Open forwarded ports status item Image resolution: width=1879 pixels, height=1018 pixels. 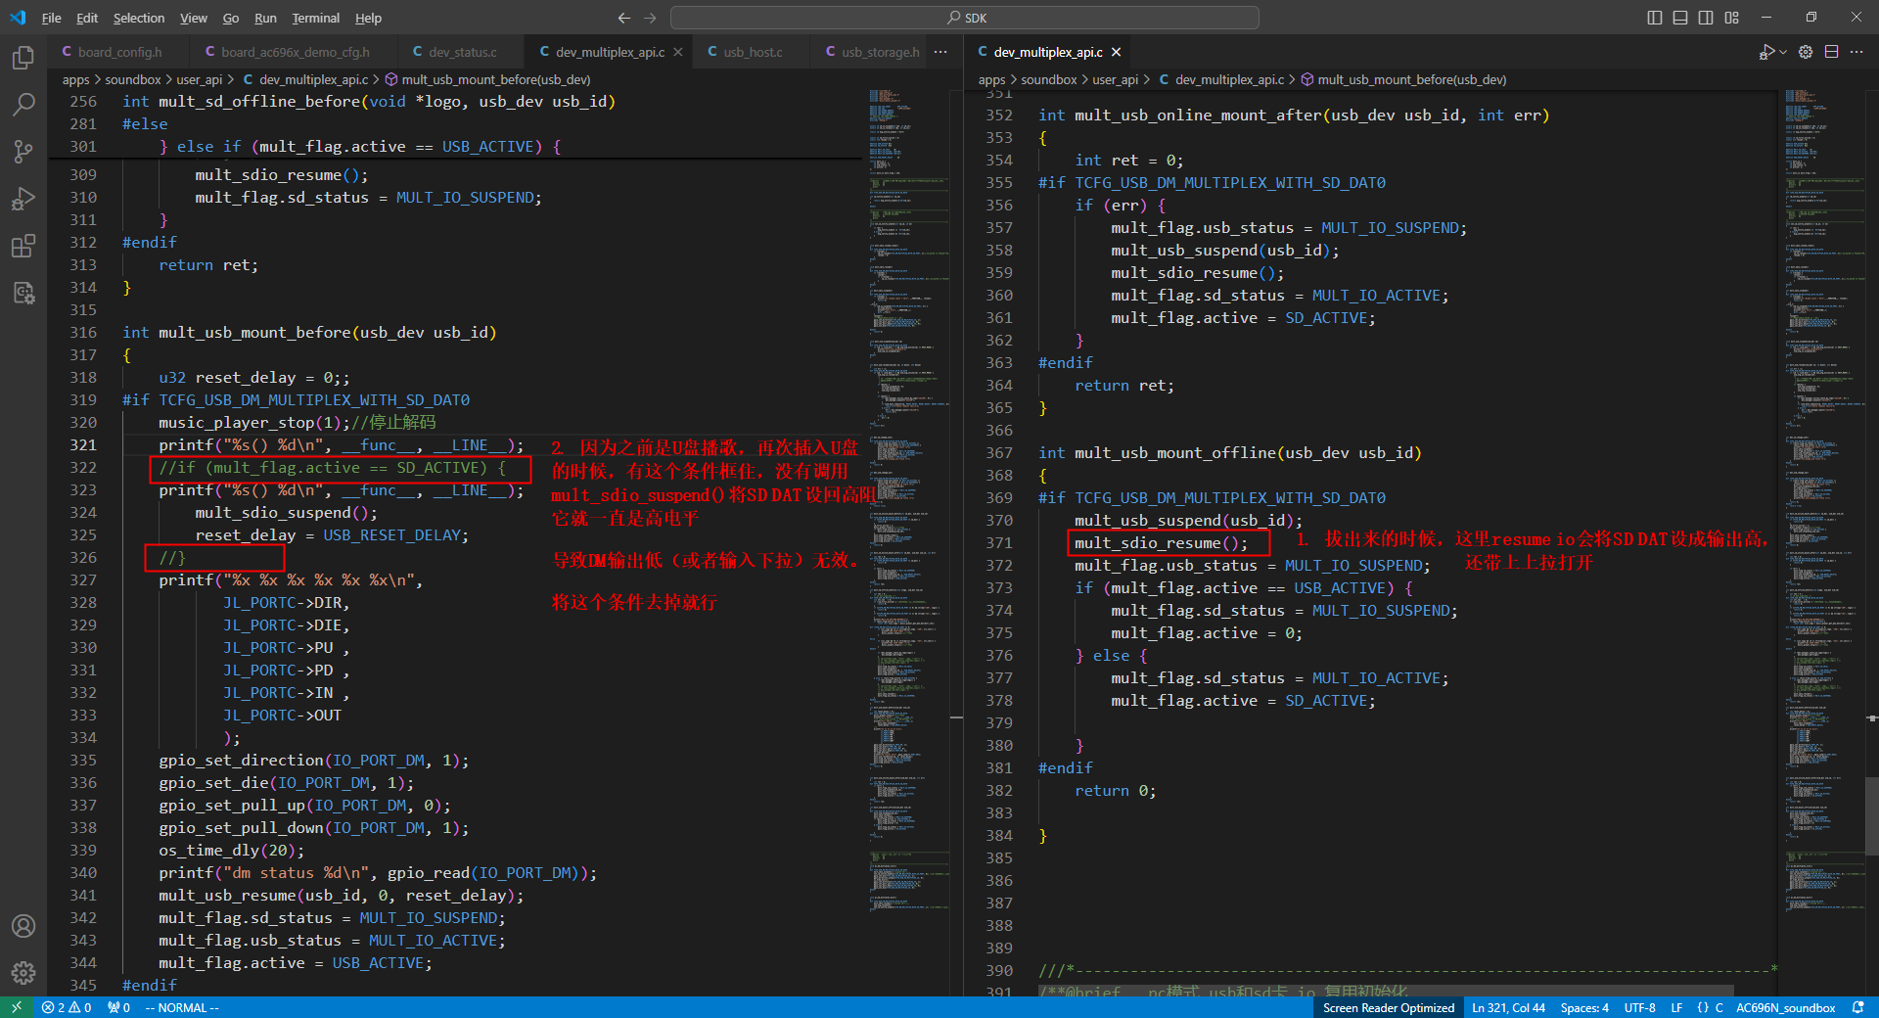coord(118,1007)
